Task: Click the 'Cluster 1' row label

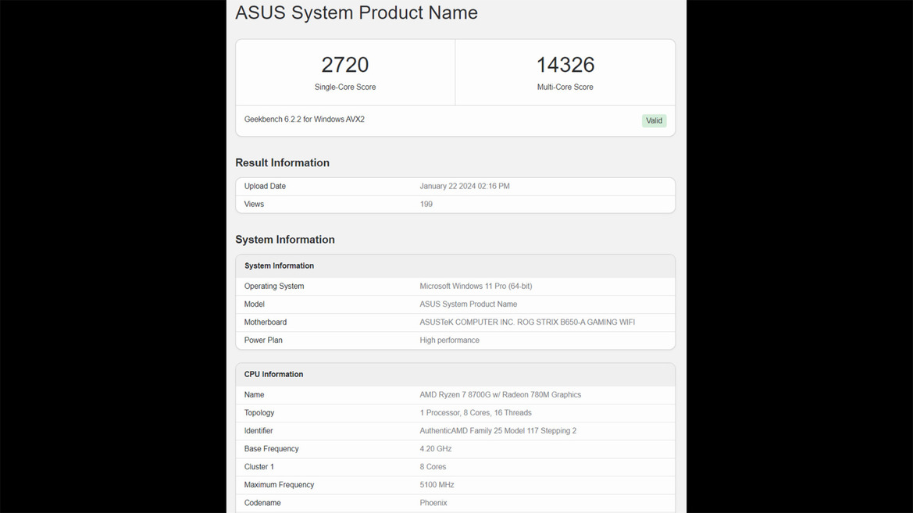Action: click(x=259, y=468)
